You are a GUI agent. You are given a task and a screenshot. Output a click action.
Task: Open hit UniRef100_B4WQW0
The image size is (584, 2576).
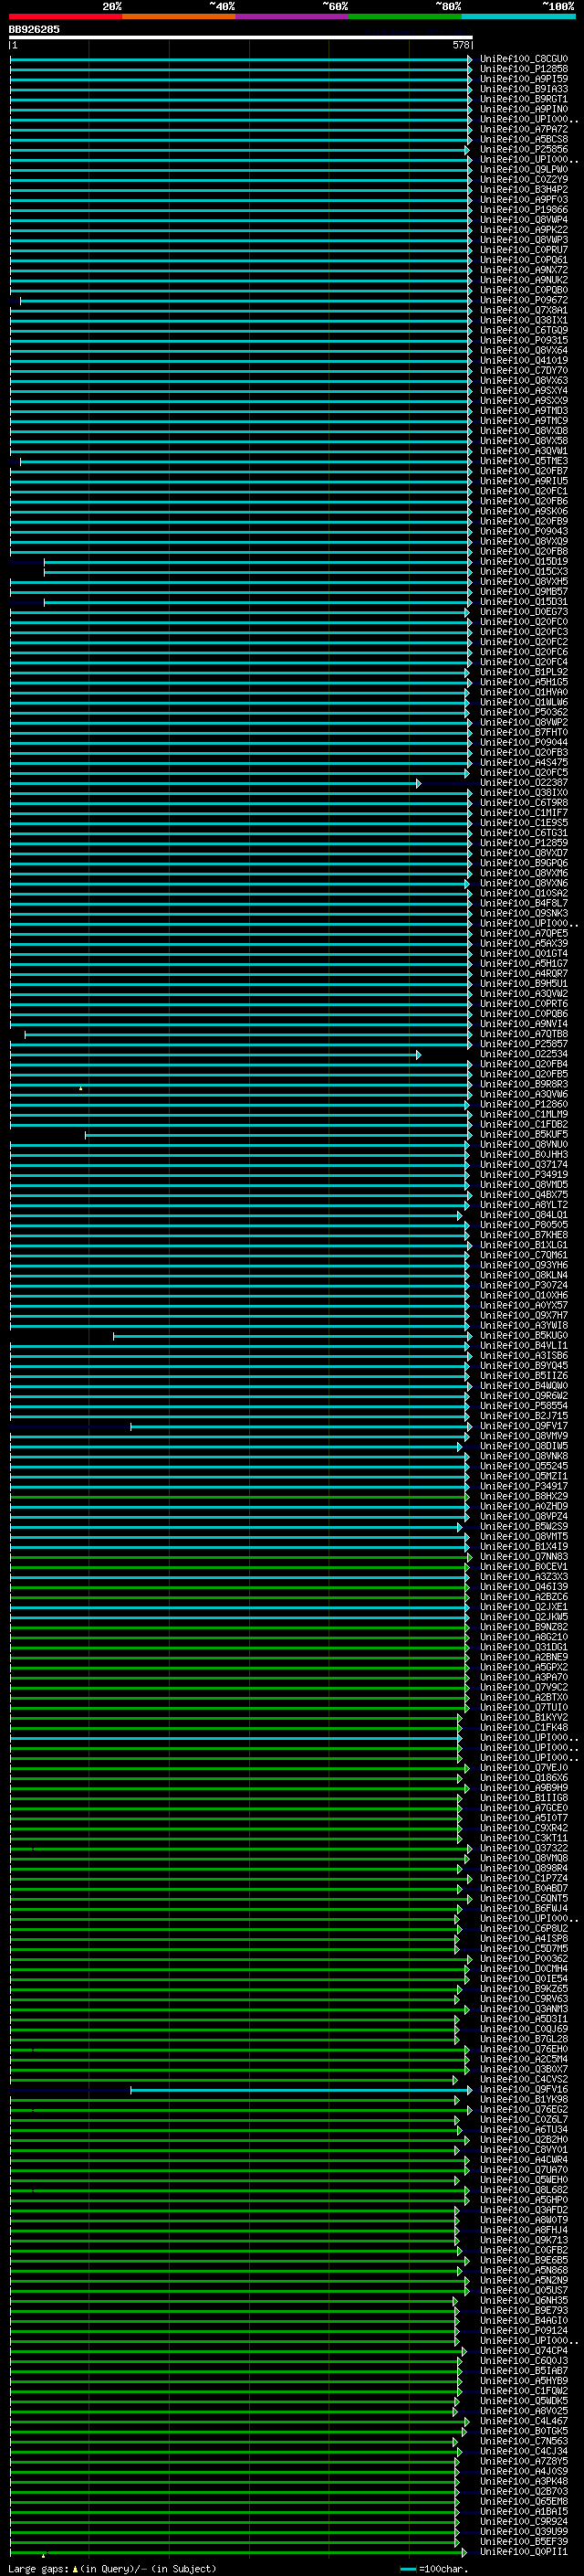pyautogui.click(x=523, y=1386)
